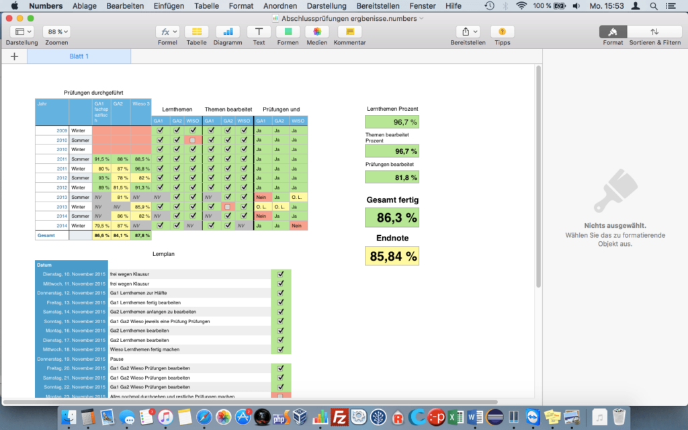Viewport: 688px width, 430px height.
Task: Open the Ablage menu
Action: coord(85,6)
